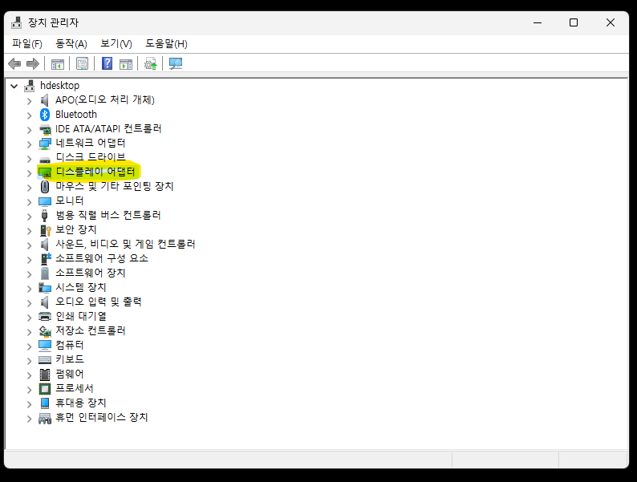Select 마우스 및 기타 포인팅 장치 label
Screen dimensions: 637x482
115,186
